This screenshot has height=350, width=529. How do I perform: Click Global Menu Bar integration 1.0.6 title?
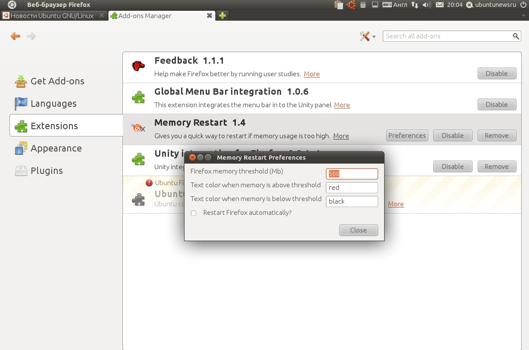232,92
